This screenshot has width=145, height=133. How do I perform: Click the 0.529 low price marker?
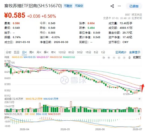tap(126, 94)
